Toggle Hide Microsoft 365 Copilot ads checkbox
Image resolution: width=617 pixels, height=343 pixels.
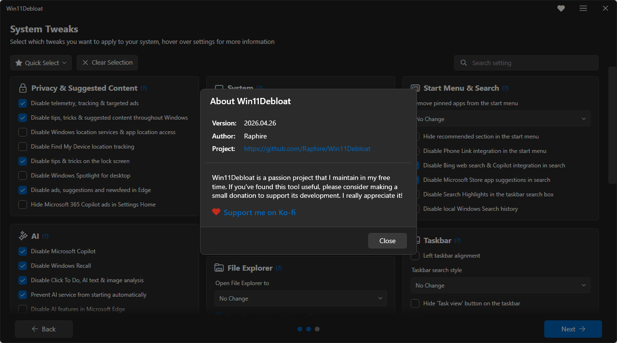pyautogui.click(x=23, y=205)
